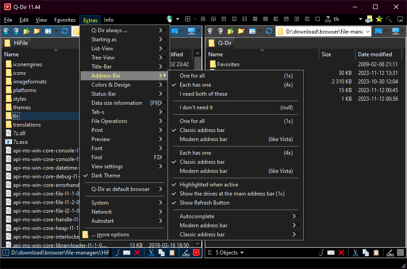Open the Favorites menu

click(65, 20)
